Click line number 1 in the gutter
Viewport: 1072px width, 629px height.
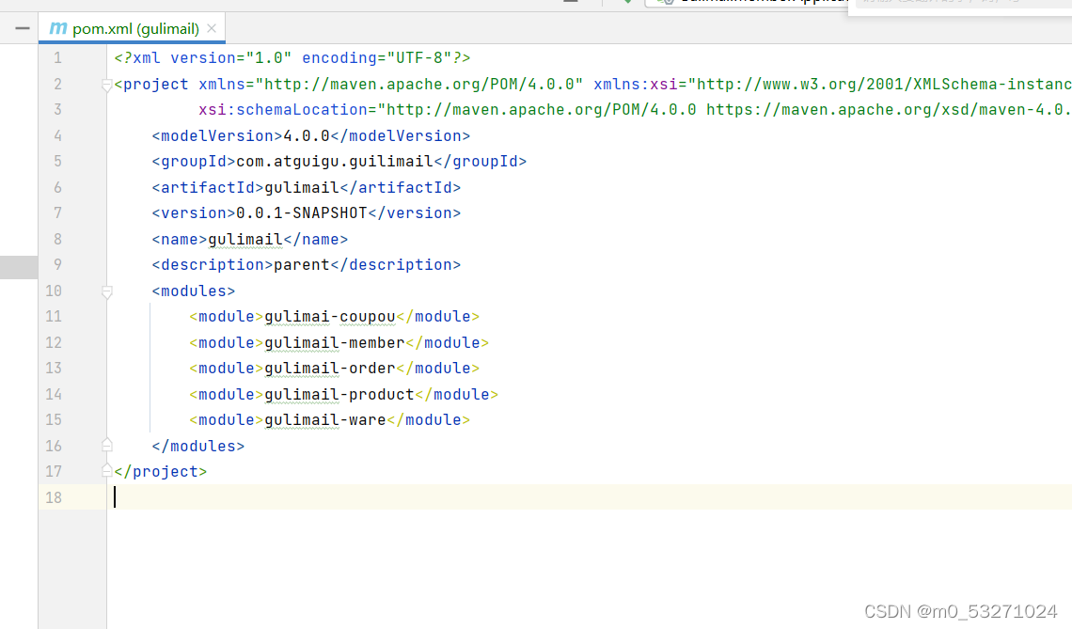click(57, 58)
